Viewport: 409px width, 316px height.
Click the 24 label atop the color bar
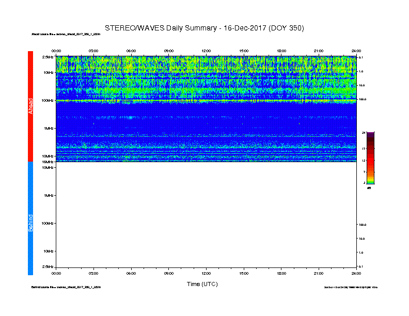tap(364, 133)
